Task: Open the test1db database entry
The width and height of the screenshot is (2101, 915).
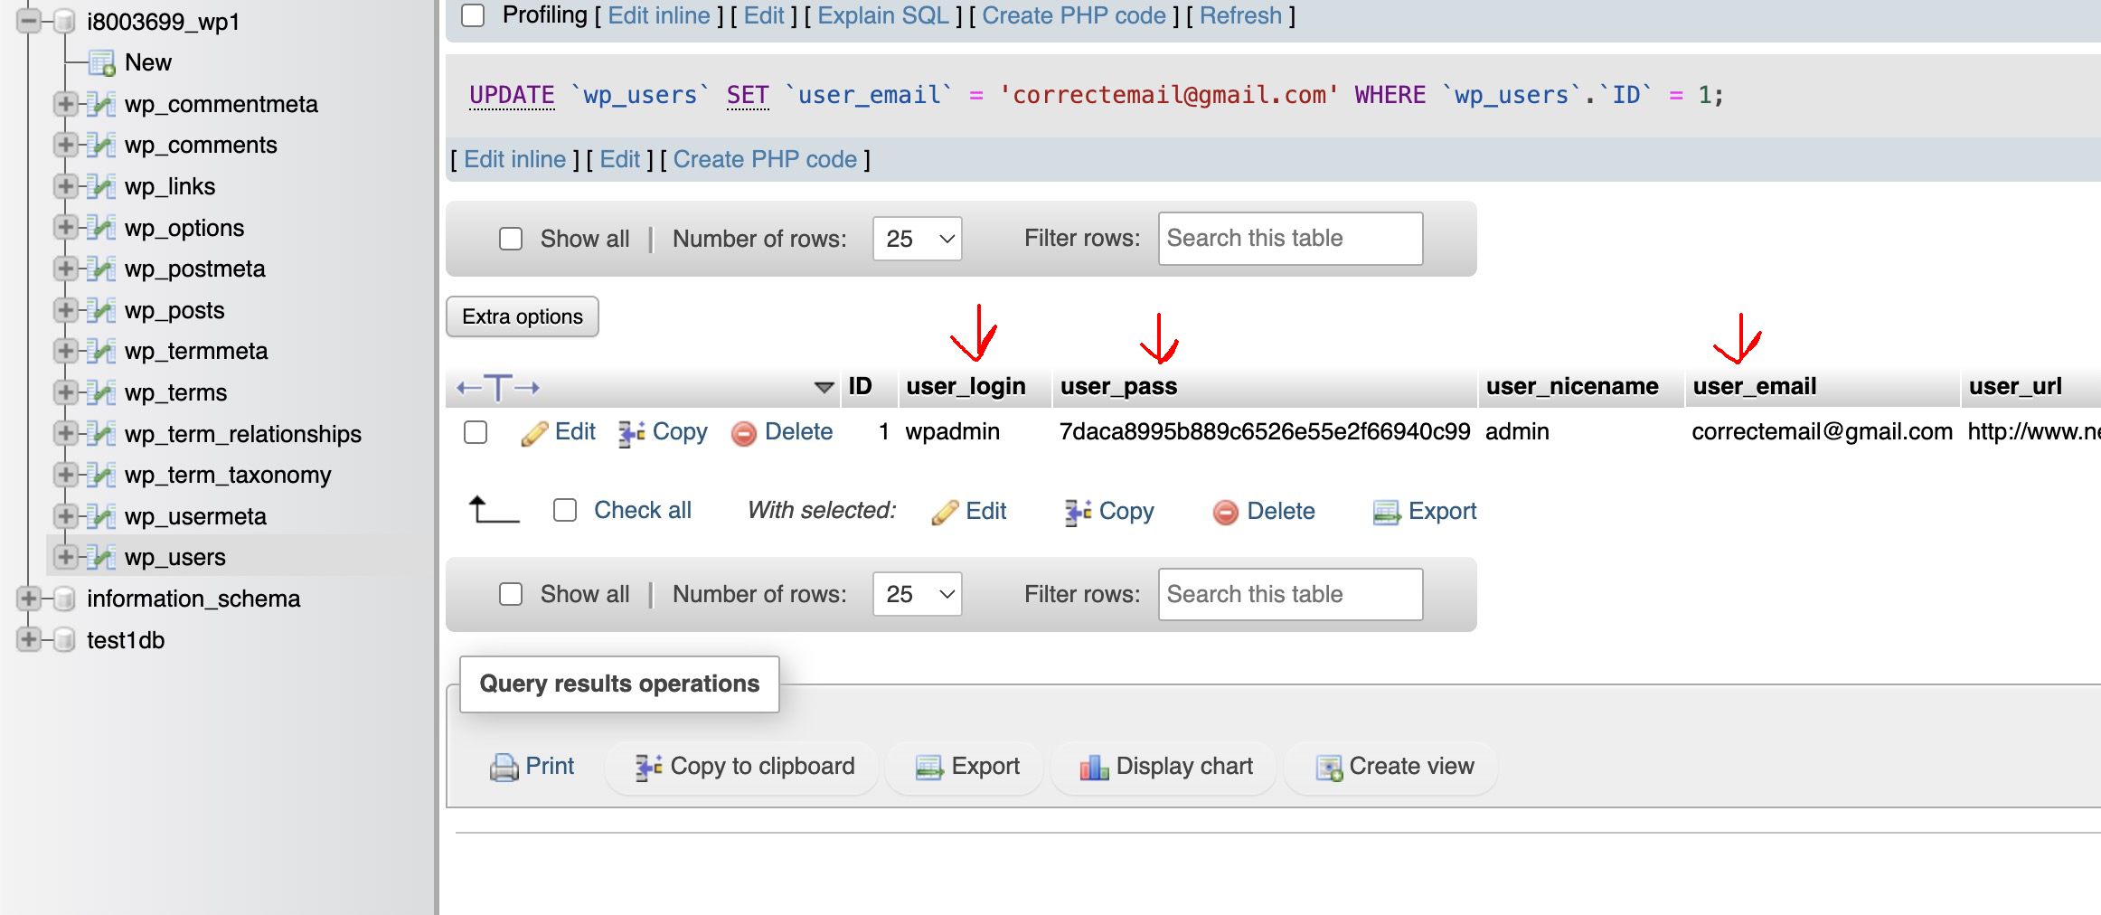Action: (125, 639)
